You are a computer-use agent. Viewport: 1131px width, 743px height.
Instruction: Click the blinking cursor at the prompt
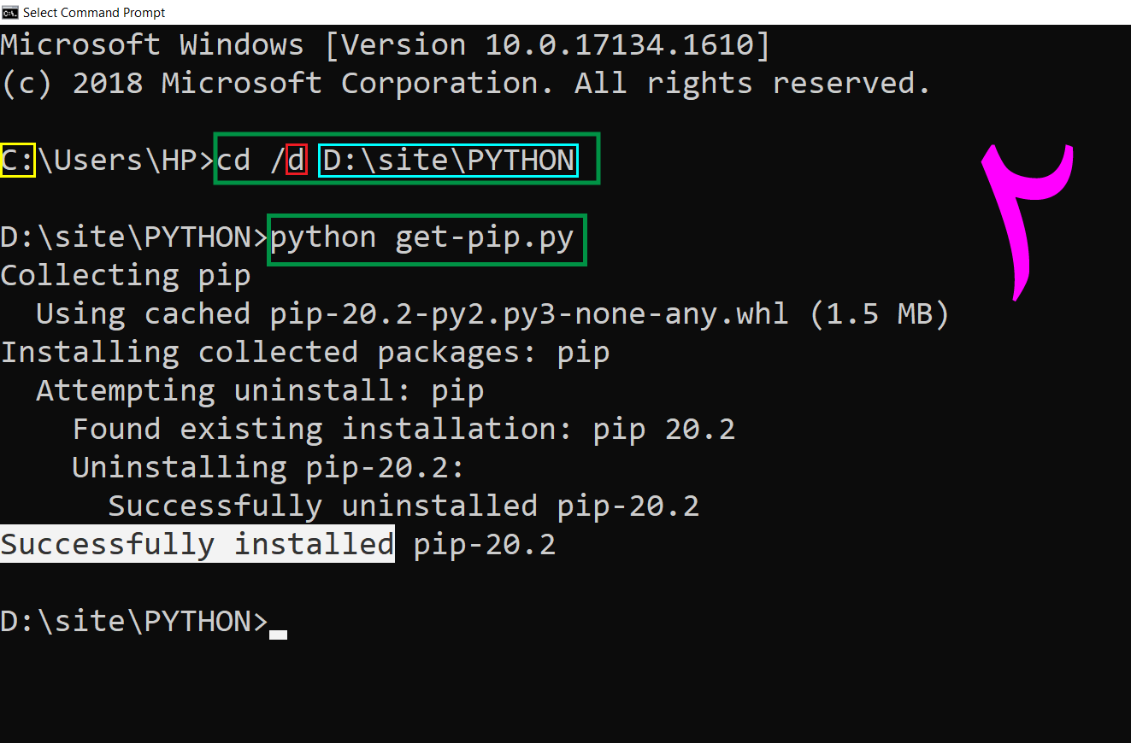[278, 632]
